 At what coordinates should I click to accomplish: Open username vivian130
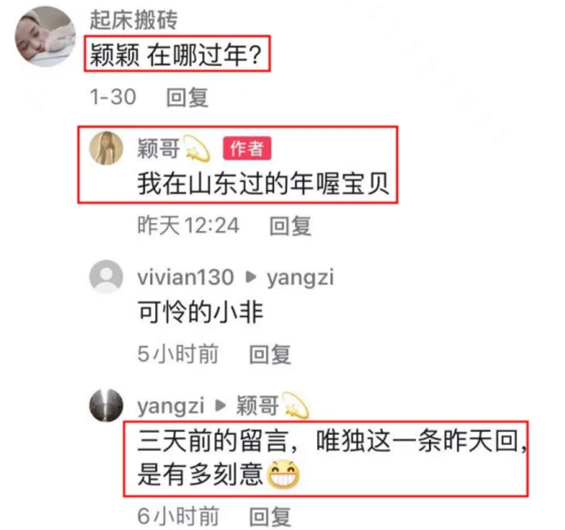coord(185,277)
